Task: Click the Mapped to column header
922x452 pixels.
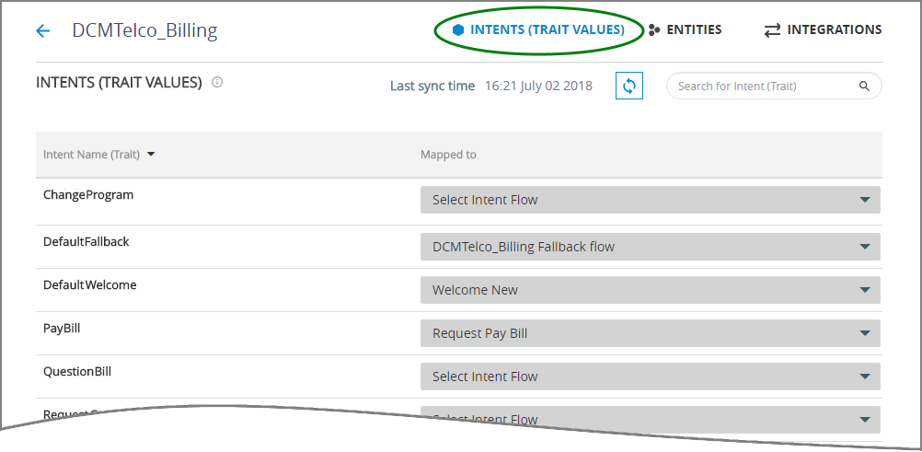Action: (448, 155)
